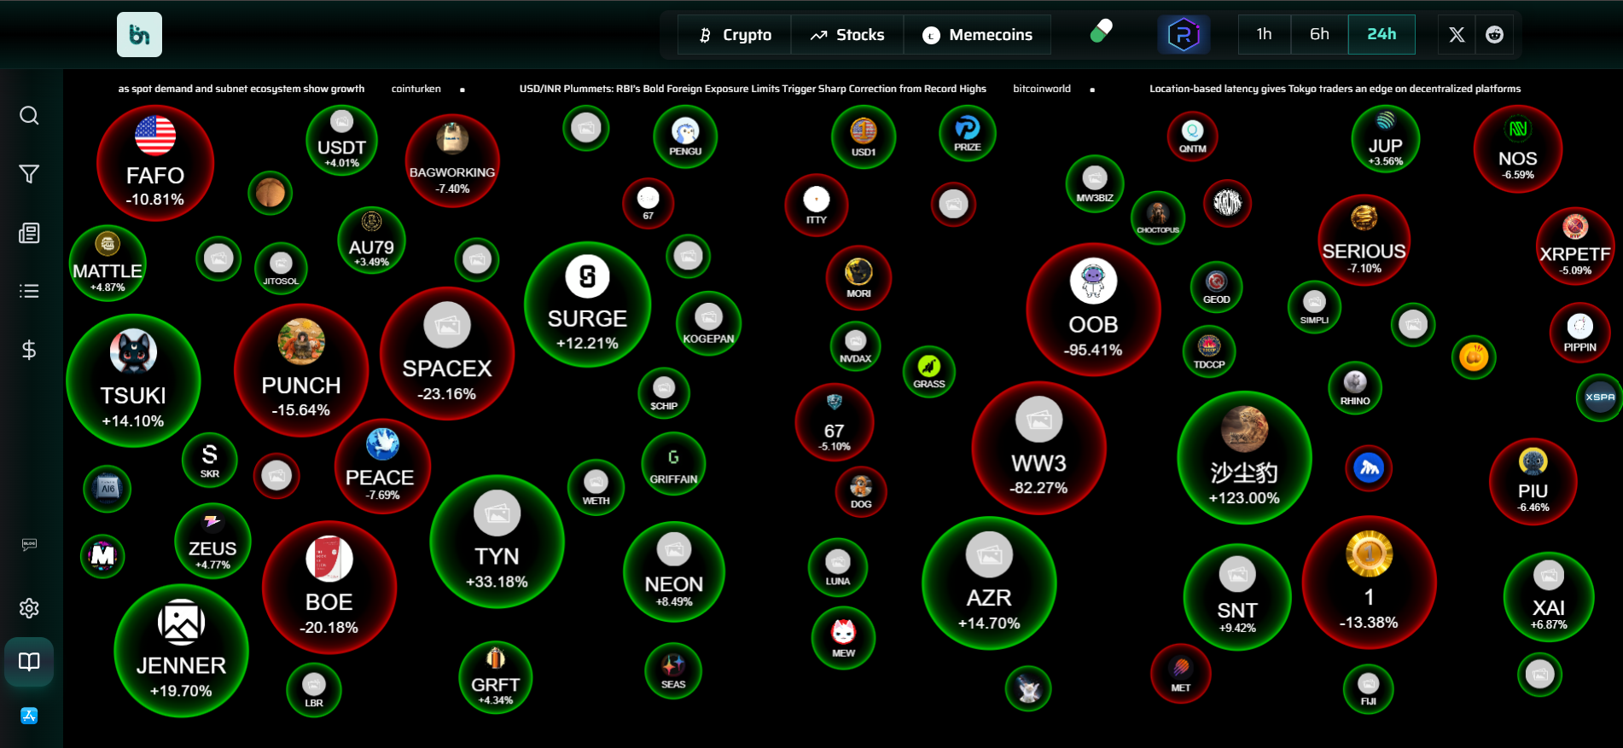Image resolution: width=1623 pixels, height=748 pixels.
Task: Open the blog chat bubble icon
Action: tap(29, 545)
